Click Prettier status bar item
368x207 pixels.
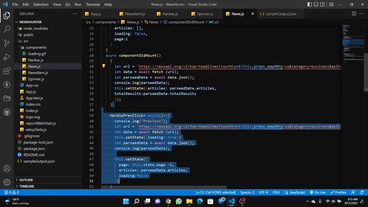coord(338,192)
